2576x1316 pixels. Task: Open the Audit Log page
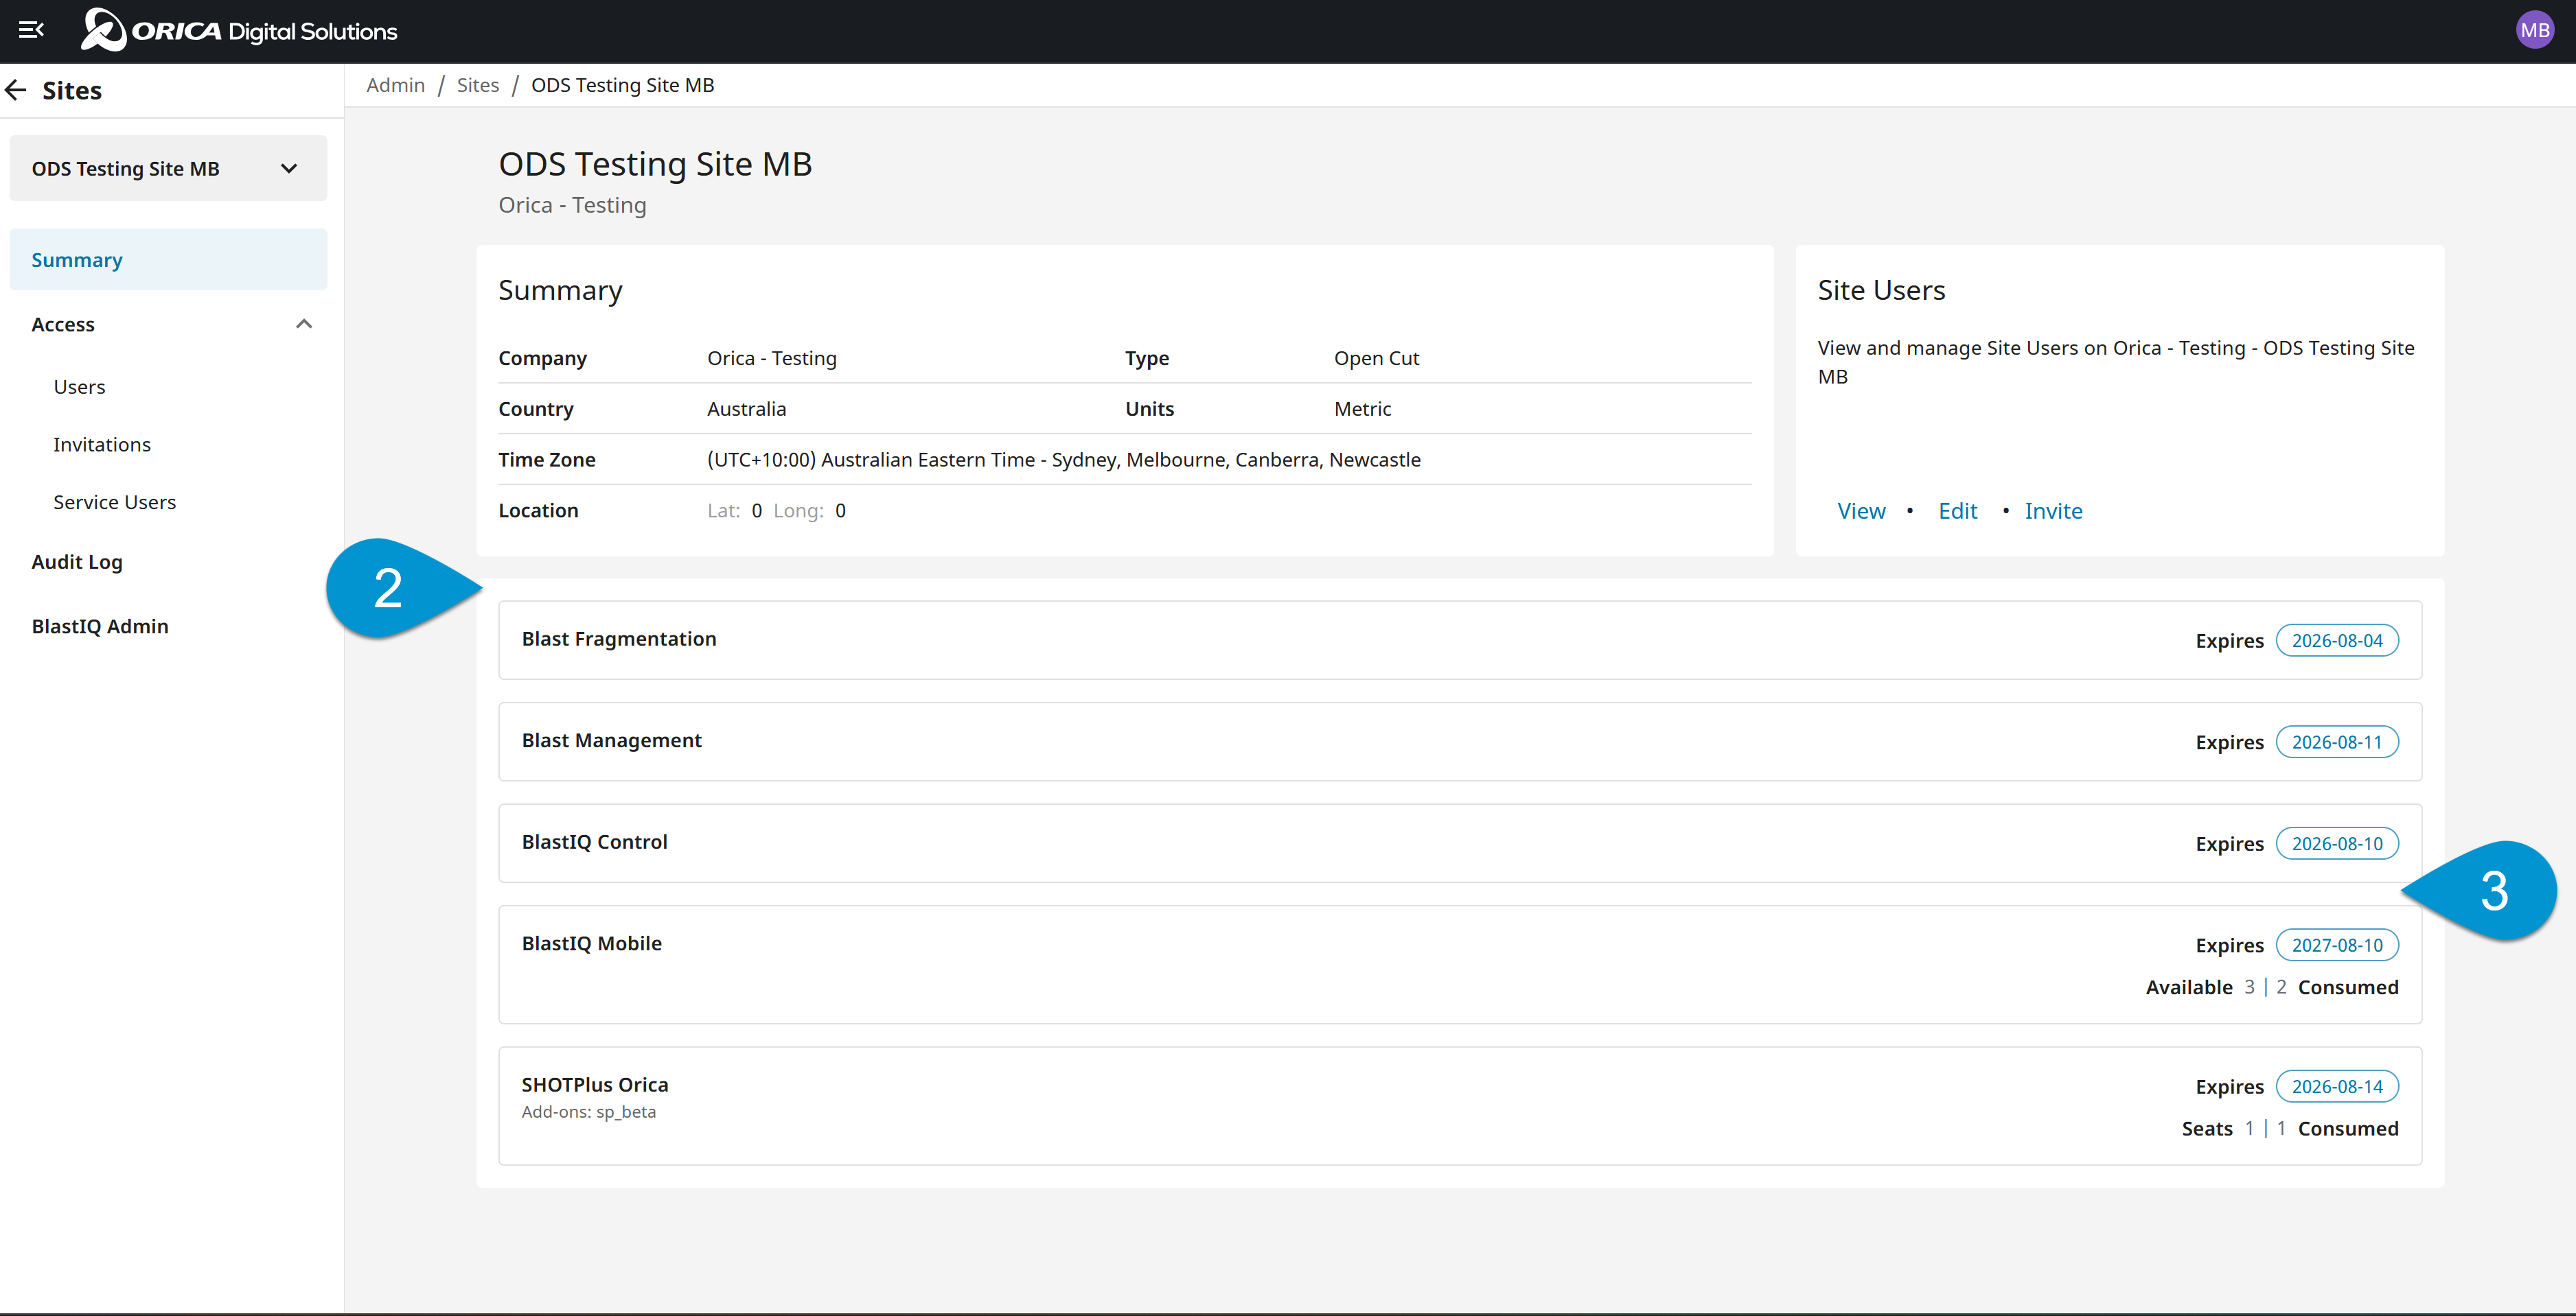tap(77, 561)
